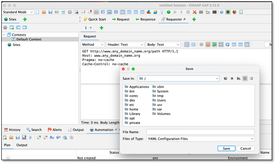
Task: Click the load plan folder icon in Automation panel
Action: pyautogui.click(x=11, y=138)
